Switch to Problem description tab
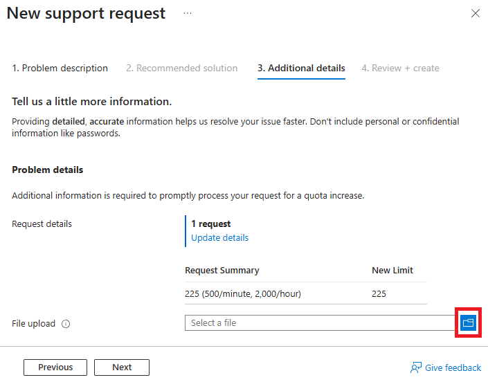Screen dimensions: 488x382 [x=60, y=68]
